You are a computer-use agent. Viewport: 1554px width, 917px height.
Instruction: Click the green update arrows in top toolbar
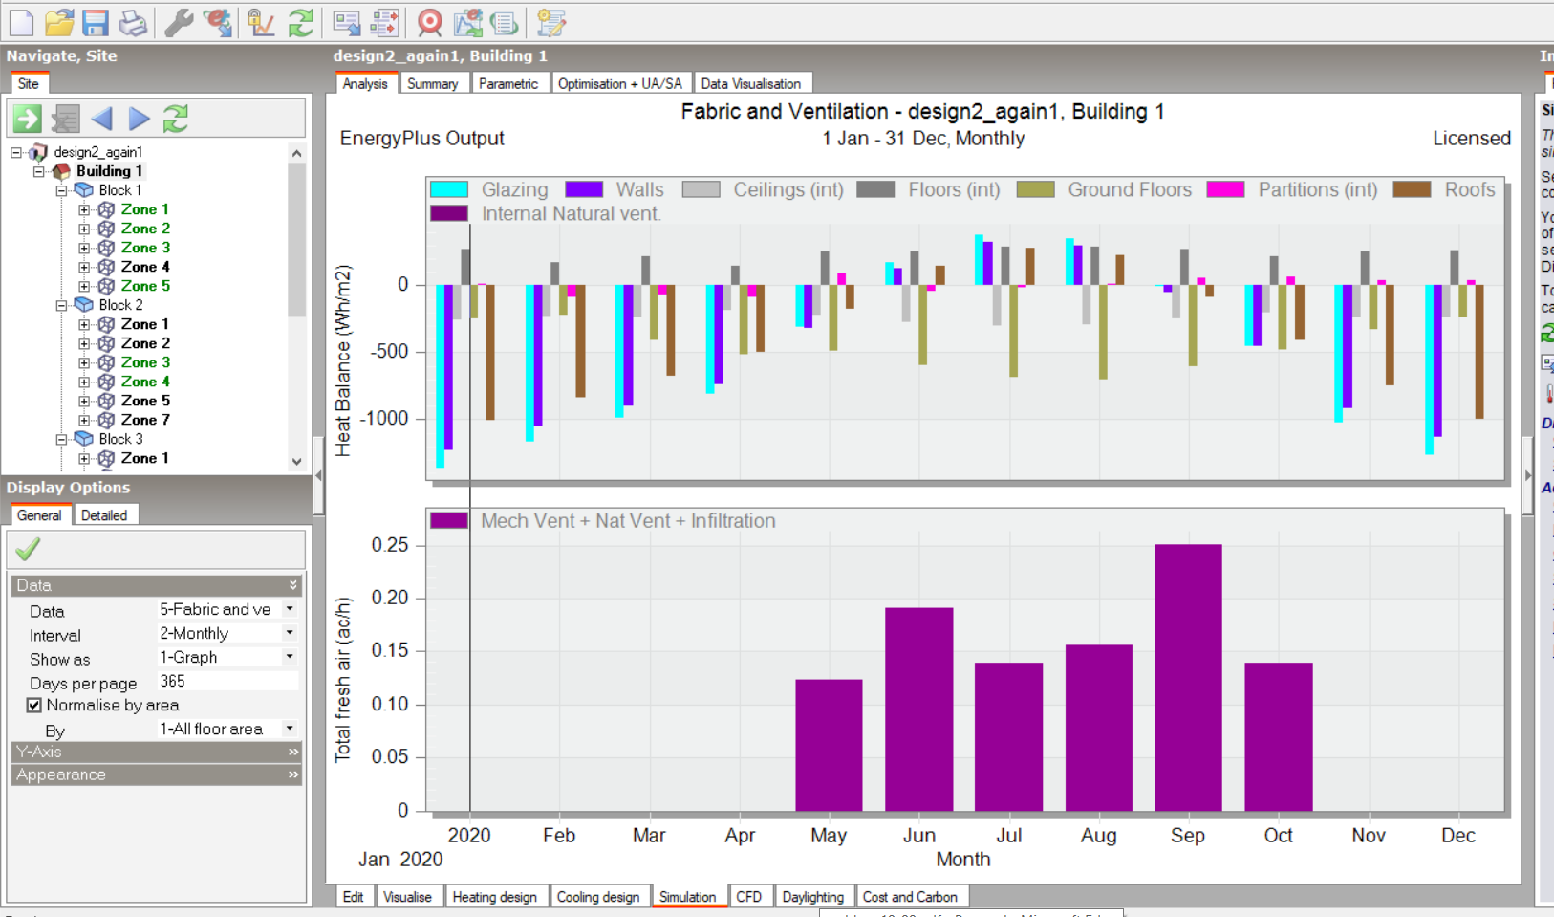(301, 22)
